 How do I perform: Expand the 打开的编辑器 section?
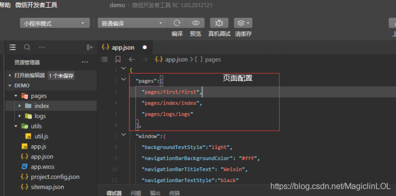[x=10, y=75]
